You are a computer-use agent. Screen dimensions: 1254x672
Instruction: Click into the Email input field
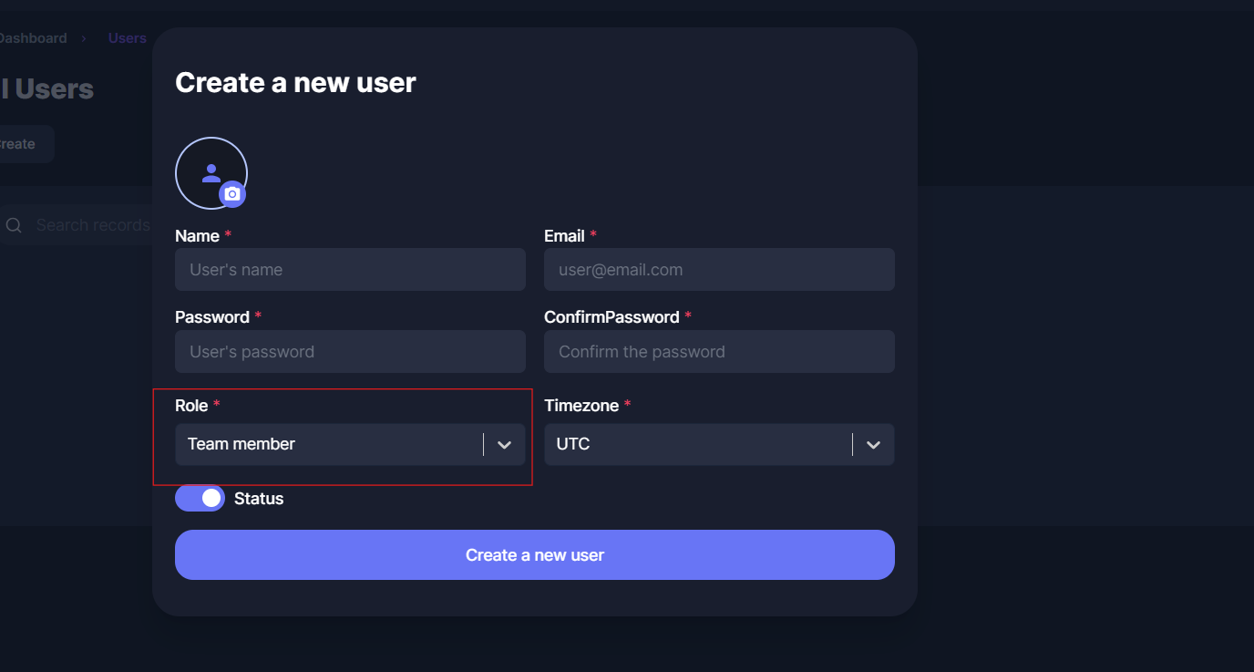coord(719,270)
